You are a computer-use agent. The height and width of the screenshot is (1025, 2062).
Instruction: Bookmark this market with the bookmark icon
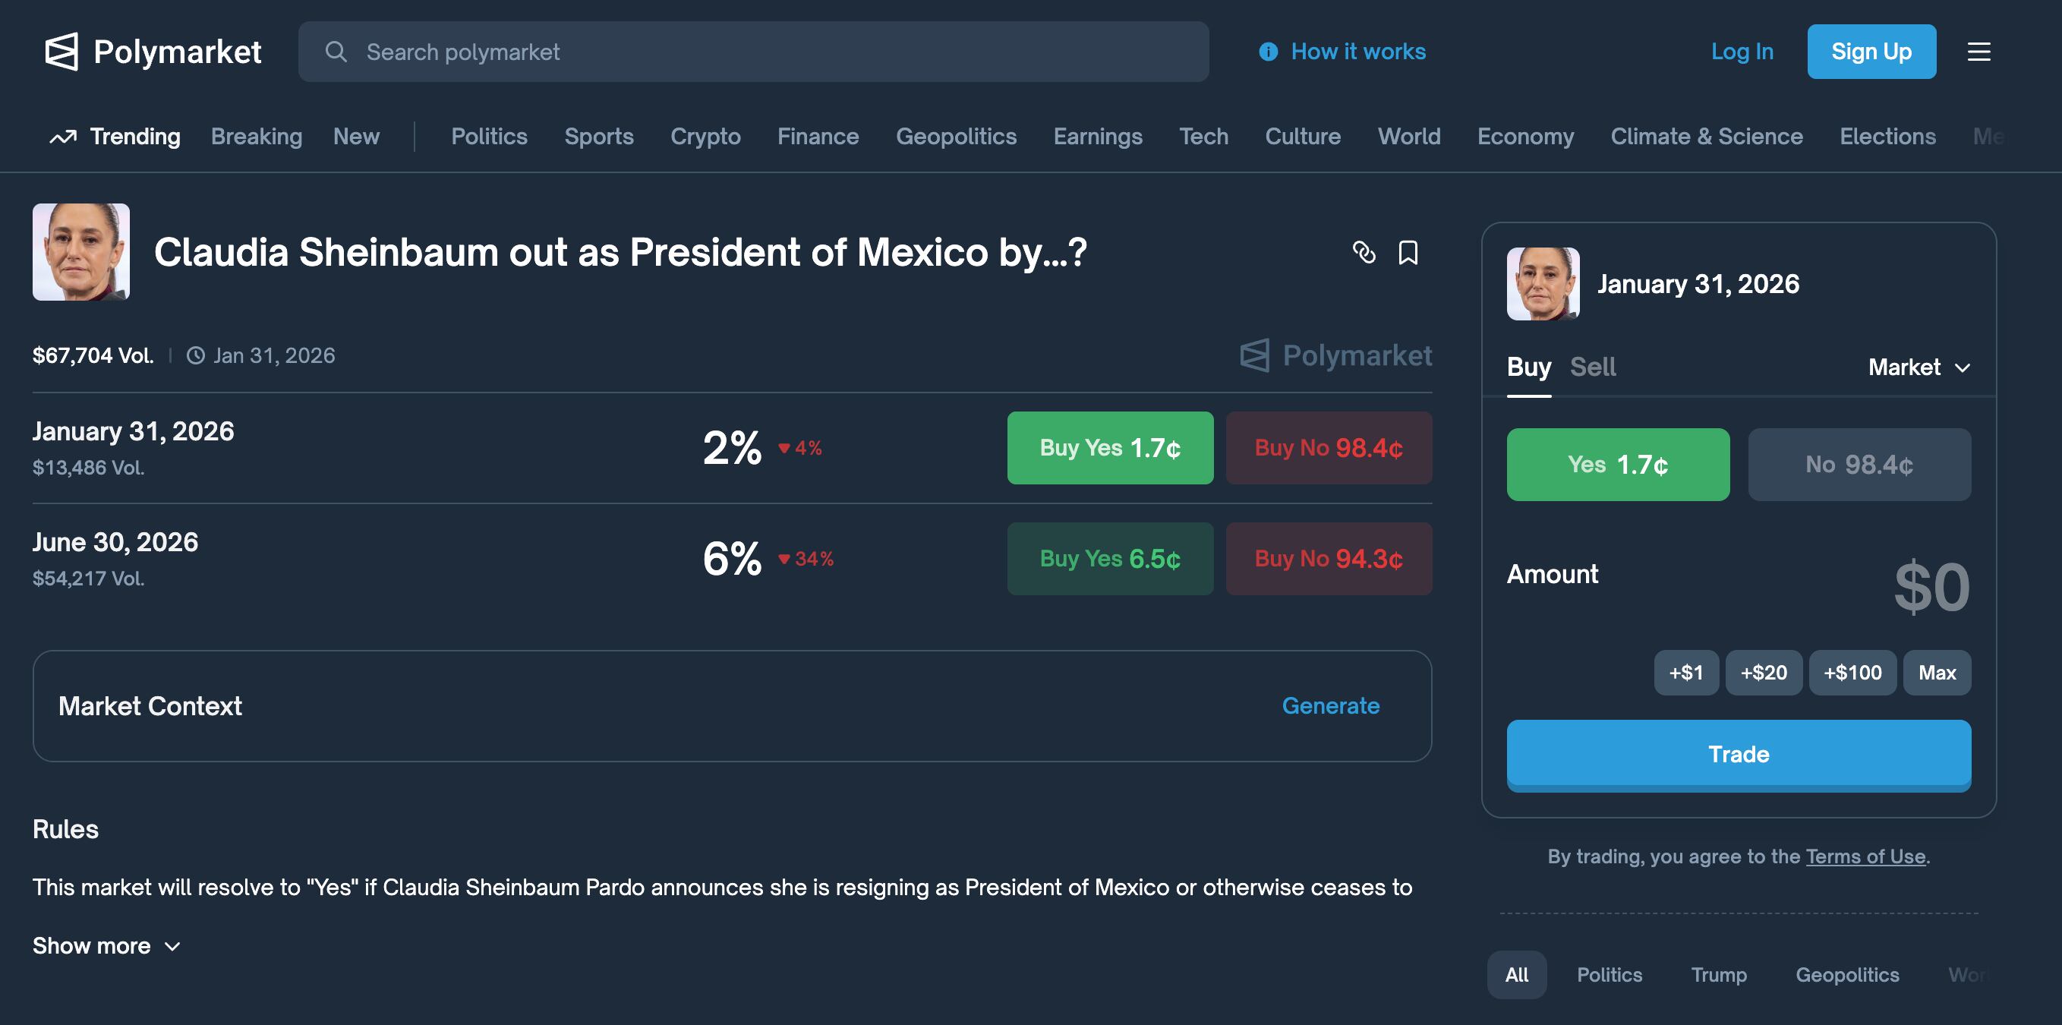(x=1408, y=252)
